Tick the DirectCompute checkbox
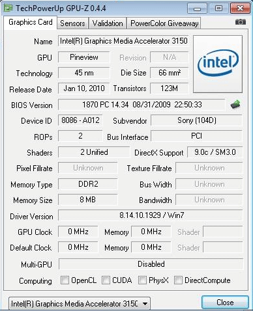 point(178,280)
